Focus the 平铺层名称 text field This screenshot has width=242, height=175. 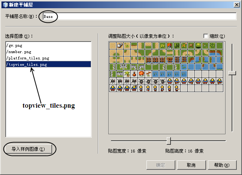click(139, 16)
